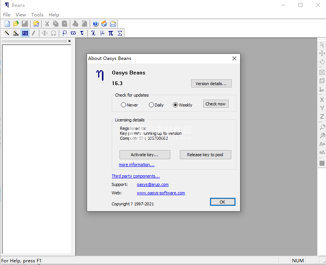326x265 pixels.
Task: Select the Never update radio button
Action: [123, 105]
